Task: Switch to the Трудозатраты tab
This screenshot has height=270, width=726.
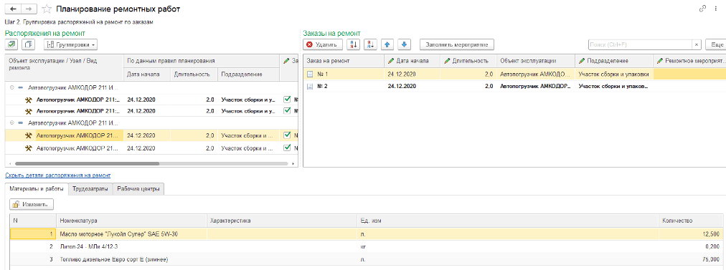Action: (x=90, y=188)
